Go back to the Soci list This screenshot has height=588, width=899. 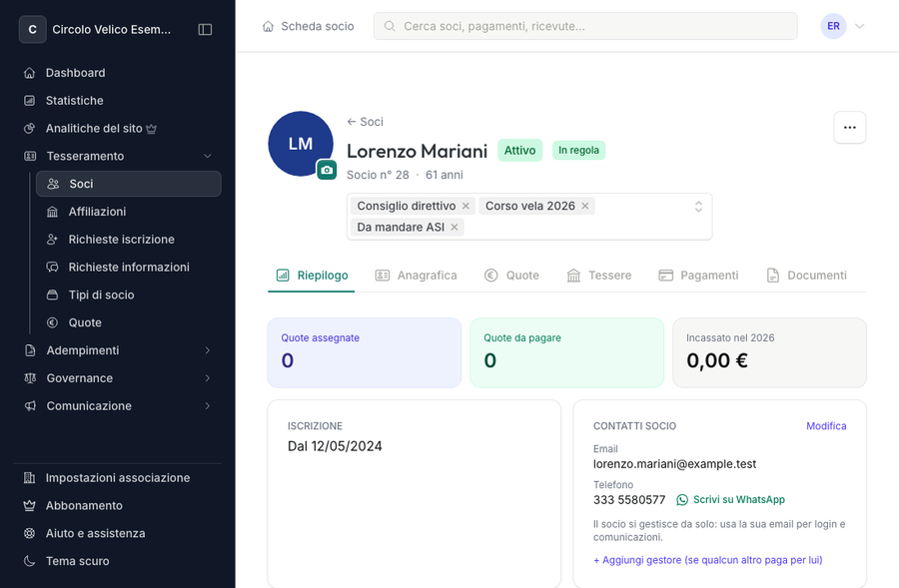coord(366,122)
